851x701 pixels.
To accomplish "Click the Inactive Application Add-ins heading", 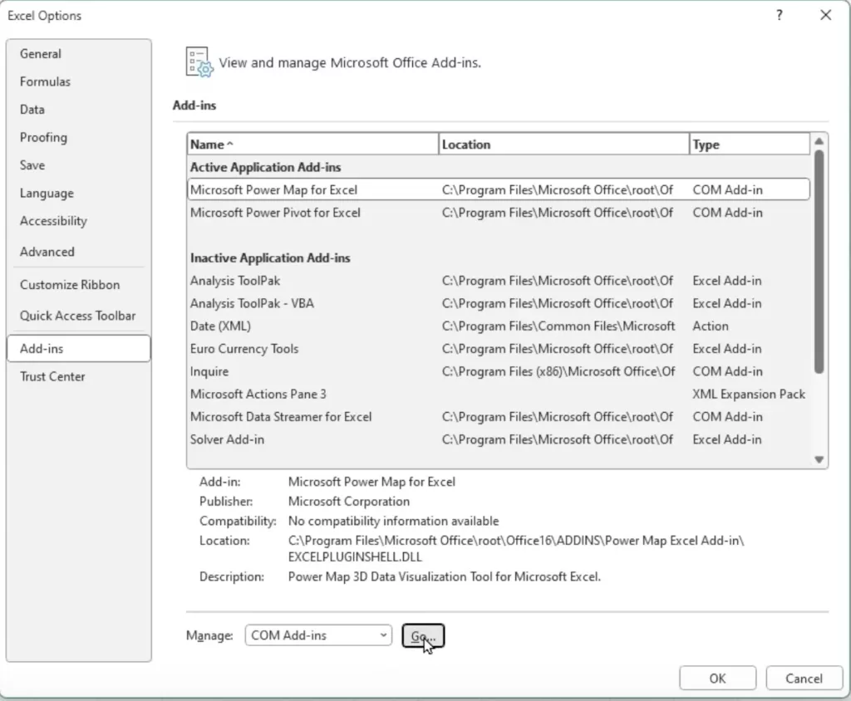I will 270,257.
